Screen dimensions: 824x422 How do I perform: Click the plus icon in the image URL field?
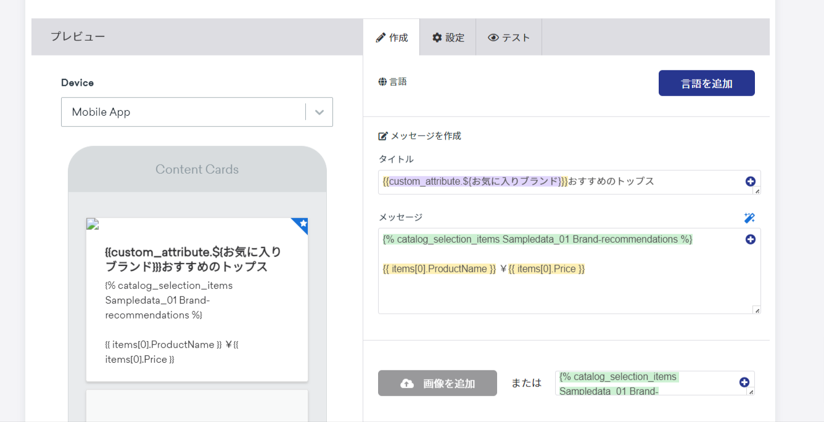[744, 382]
